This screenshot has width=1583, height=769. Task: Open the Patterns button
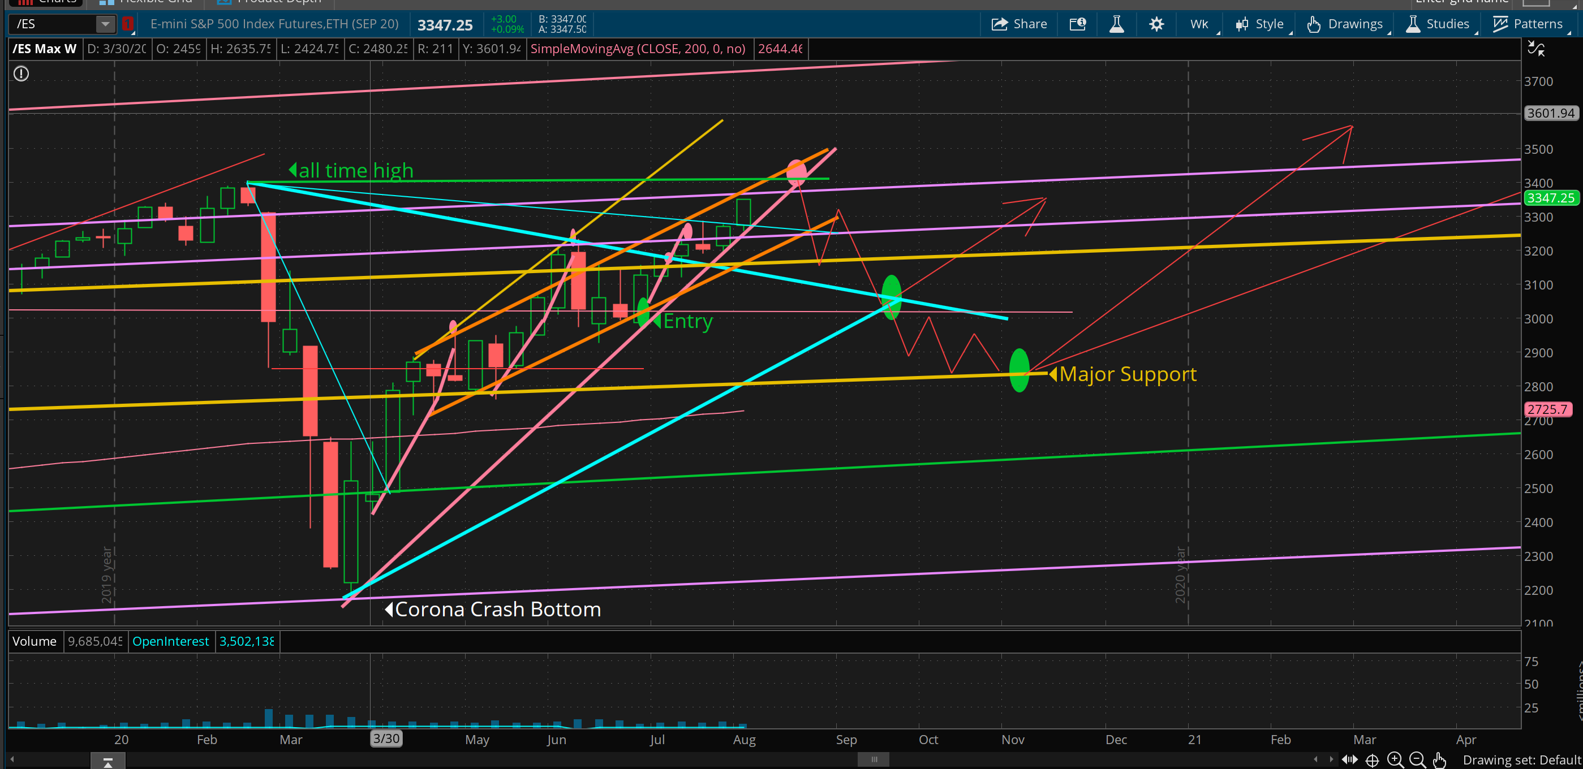1528,24
